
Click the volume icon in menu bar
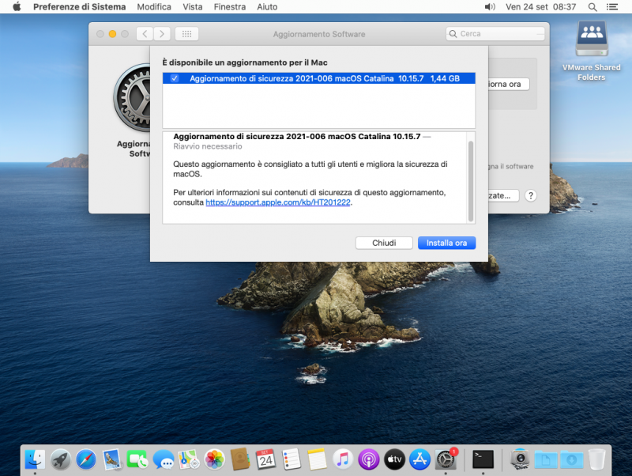tap(490, 7)
